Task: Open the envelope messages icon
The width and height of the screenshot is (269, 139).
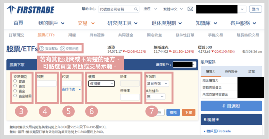Action: click(x=190, y=9)
